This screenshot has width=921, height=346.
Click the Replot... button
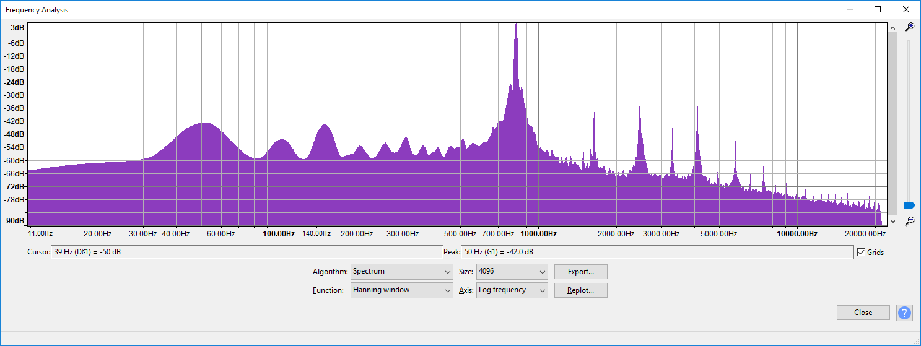click(581, 290)
